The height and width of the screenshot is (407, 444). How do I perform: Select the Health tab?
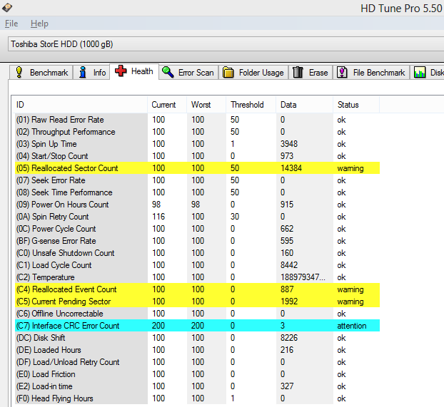[x=134, y=71]
